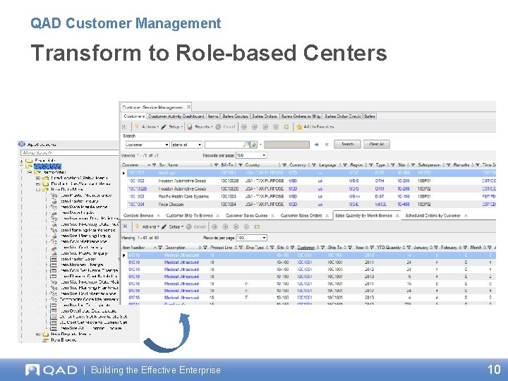The width and height of the screenshot is (508, 381).
Task: Expand first folder in Applications tree
Action: coord(22,161)
